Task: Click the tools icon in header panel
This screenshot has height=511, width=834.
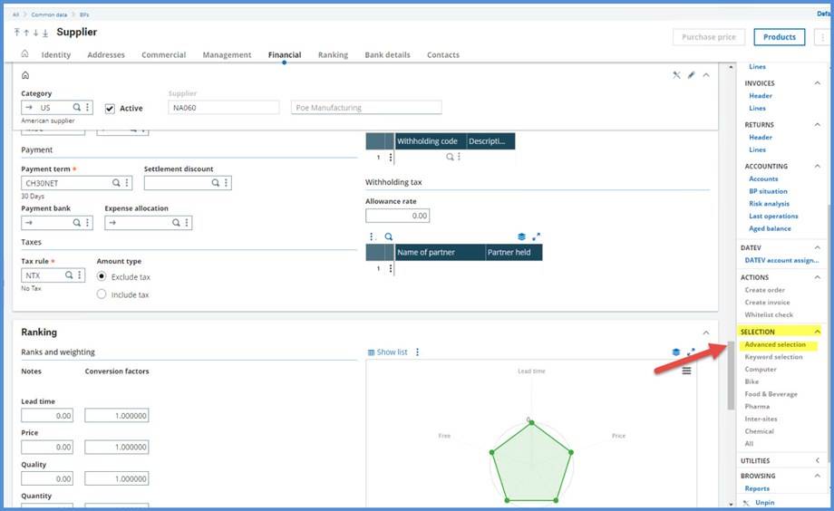Action: 676,75
